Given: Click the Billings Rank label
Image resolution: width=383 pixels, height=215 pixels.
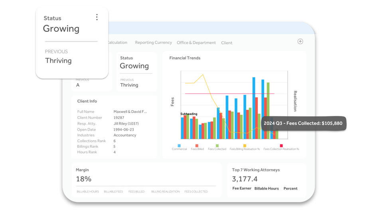Looking at the screenshot, I should coord(87,147).
